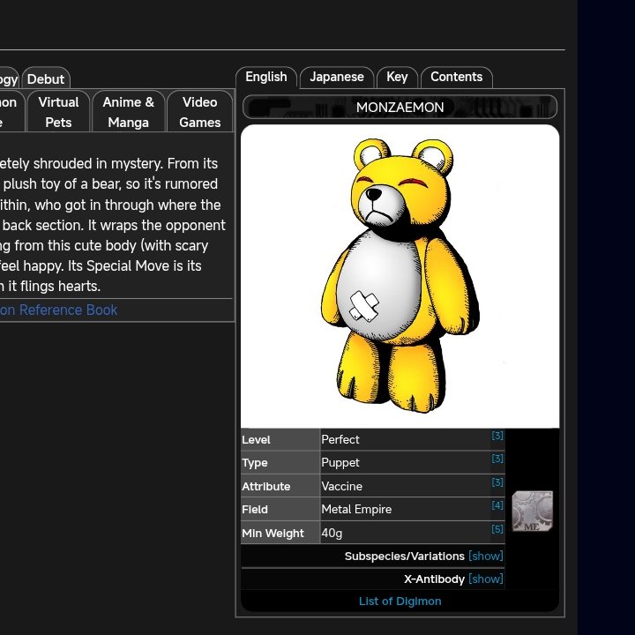Select the Virtual Pets tab
Image resolution: width=635 pixels, height=635 pixels.
point(58,112)
